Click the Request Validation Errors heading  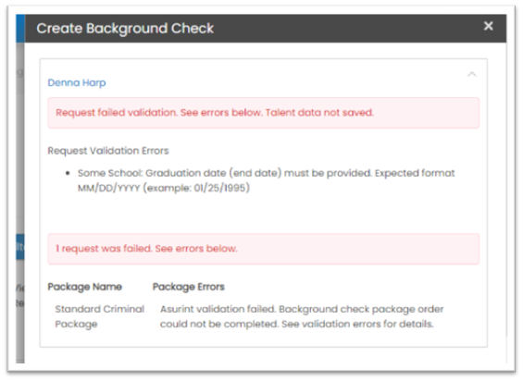pyautogui.click(x=108, y=151)
